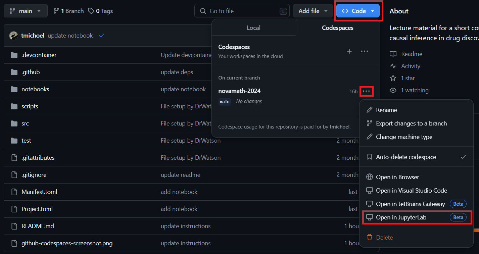Open the notebooks folder
Viewport: 479px width, 254px height.
click(35, 89)
